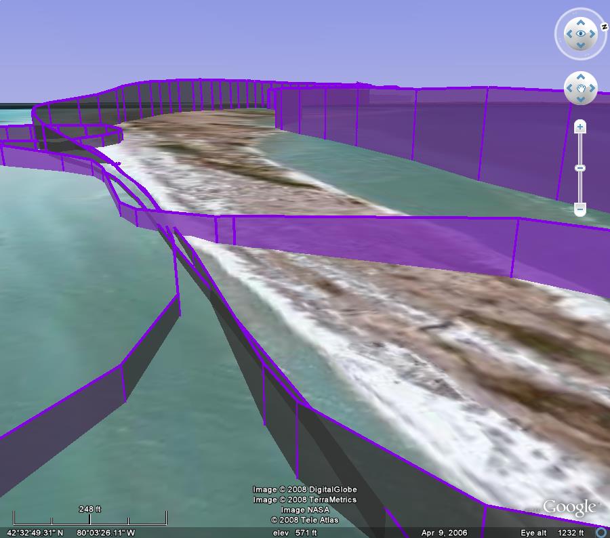The image size is (610, 538).
Task: Zoom out with the bottom minus button
Action: click(x=580, y=209)
